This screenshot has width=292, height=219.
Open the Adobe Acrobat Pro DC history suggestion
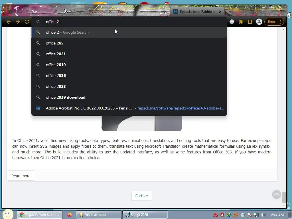(129, 108)
